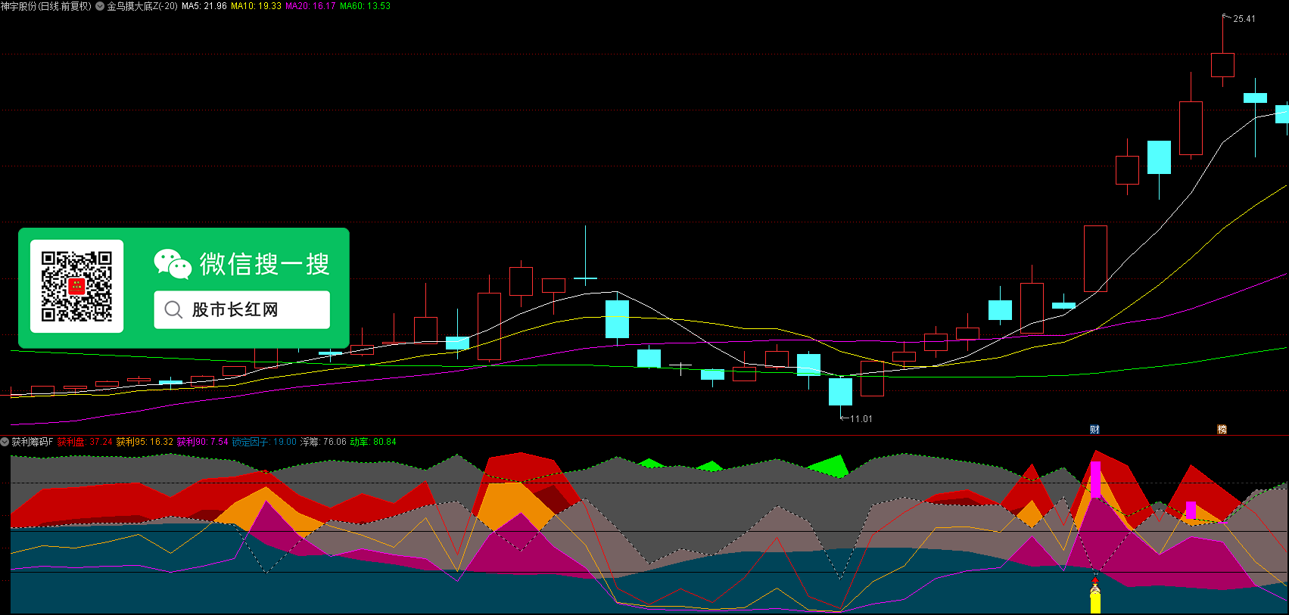The image size is (1289, 615).
Task: Click the green MA60: 13.53 label
Action: pyautogui.click(x=366, y=6)
